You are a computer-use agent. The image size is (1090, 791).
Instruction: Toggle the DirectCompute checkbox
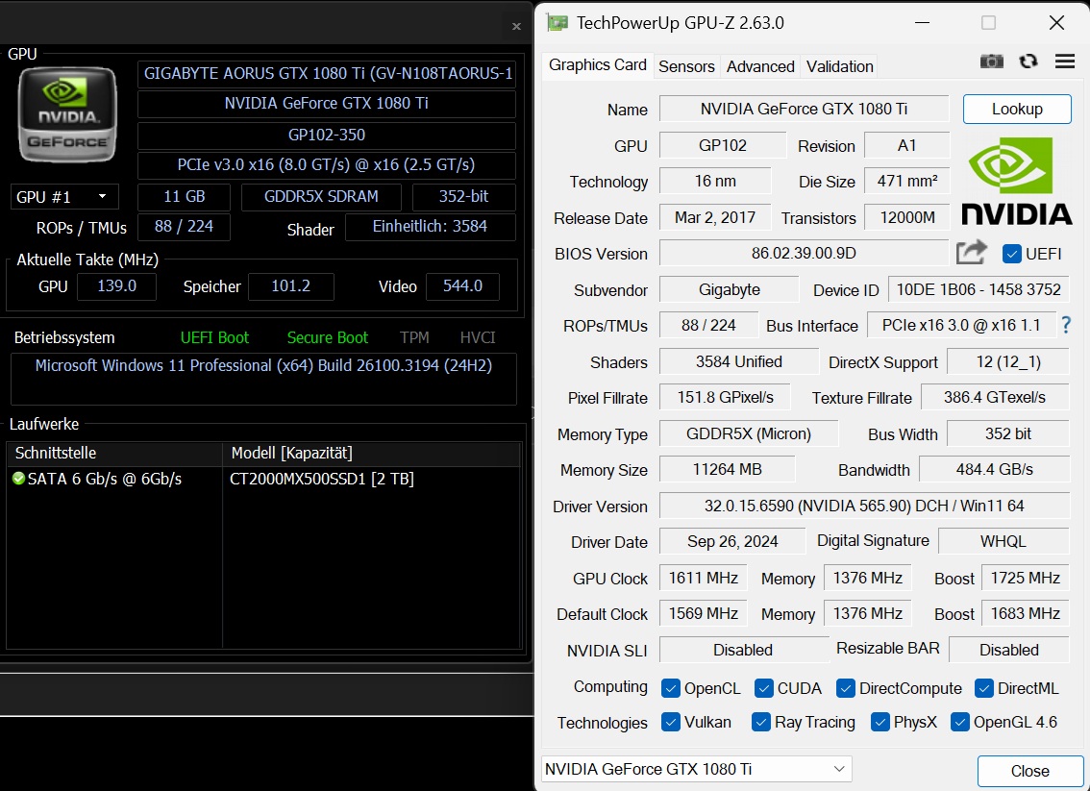tap(845, 688)
